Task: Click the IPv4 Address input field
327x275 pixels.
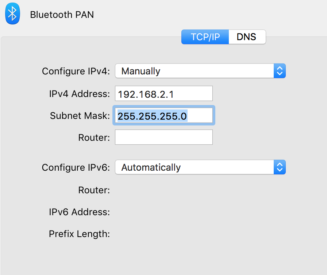Action: click(x=163, y=93)
